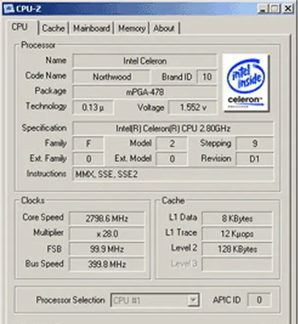Click the Specification field 'Intel(R) Celeron(R) CPU 2.80GHz'
The width and height of the screenshot is (298, 324).
[173, 128]
